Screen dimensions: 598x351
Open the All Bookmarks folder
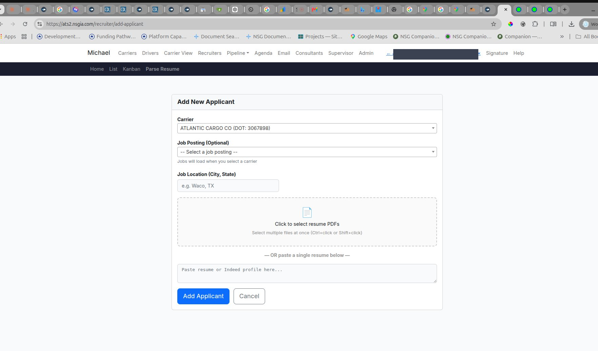[587, 37]
